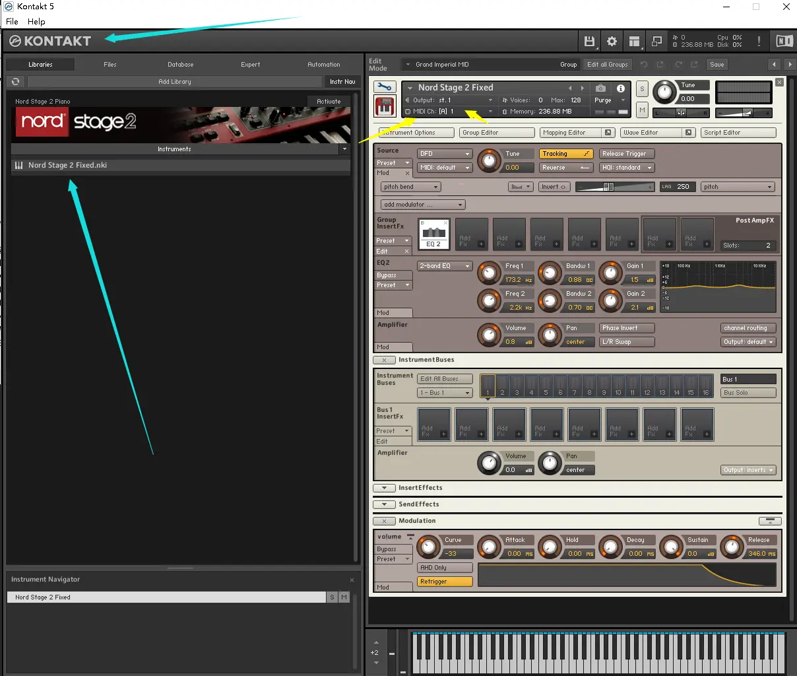Image resolution: width=797 pixels, height=676 pixels.
Task: Select the EQ 2 effect slot
Action: (433, 234)
